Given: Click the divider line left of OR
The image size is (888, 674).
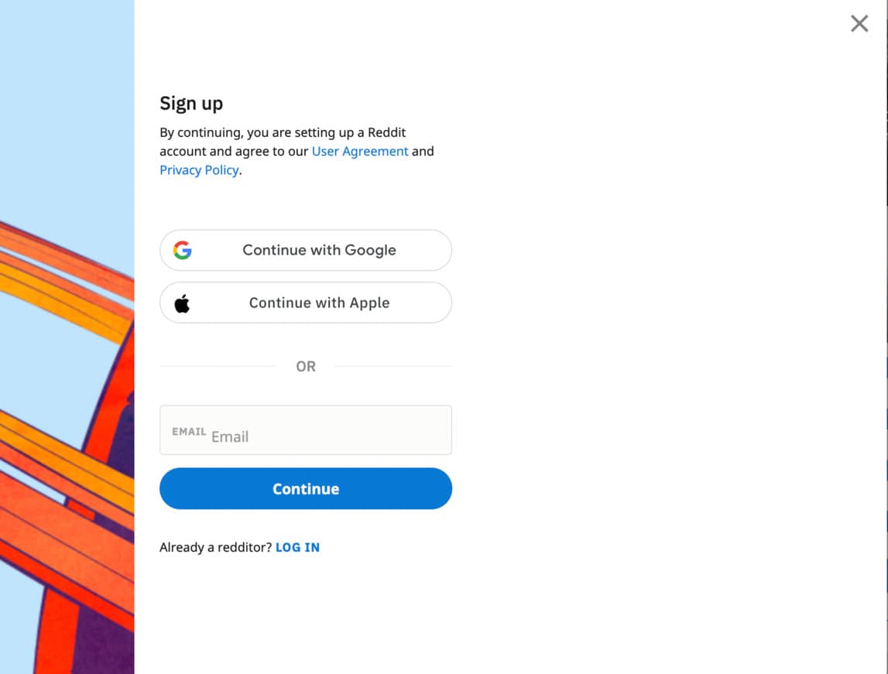Looking at the screenshot, I should coord(218,366).
